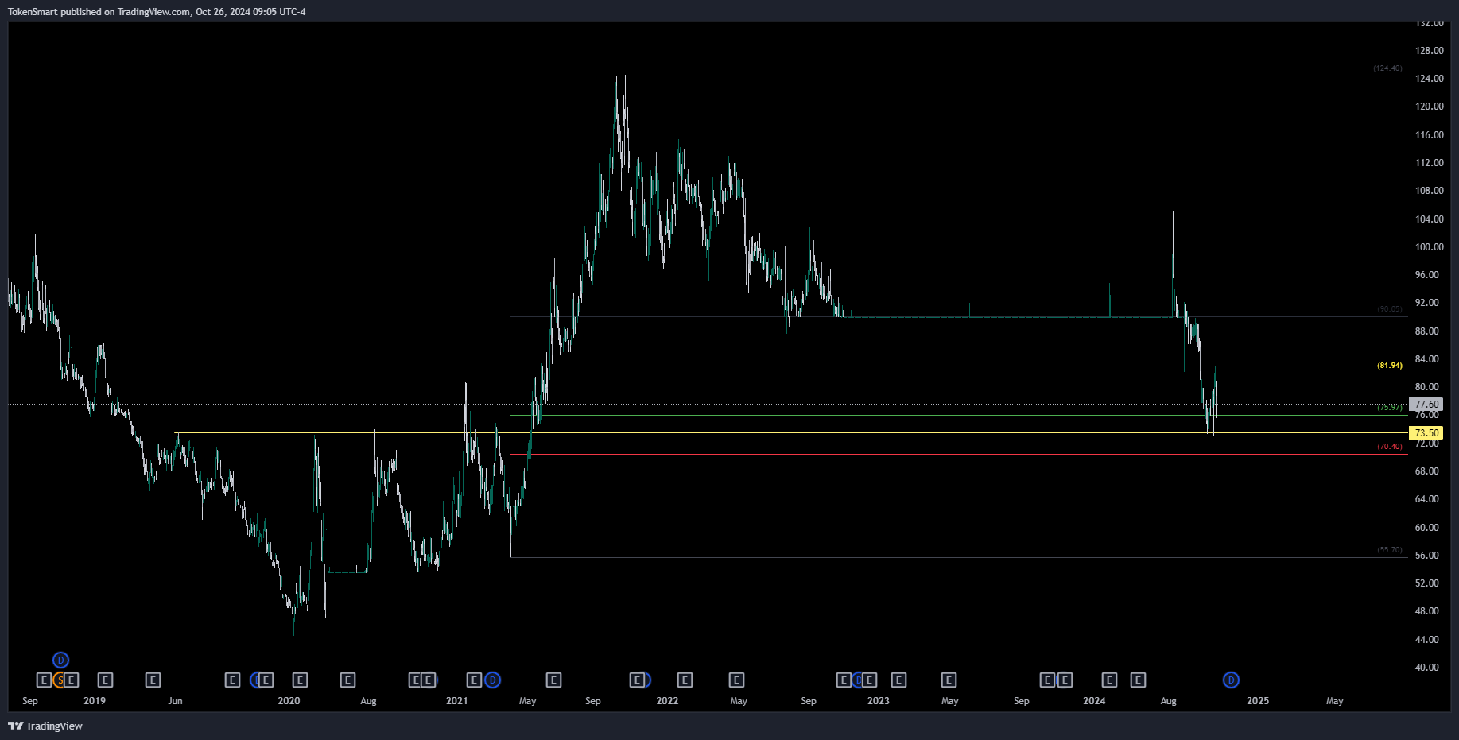This screenshot has height=740, width=1459.
Task: Select the current price label 77.60
Action: [x=1427, y=405]
